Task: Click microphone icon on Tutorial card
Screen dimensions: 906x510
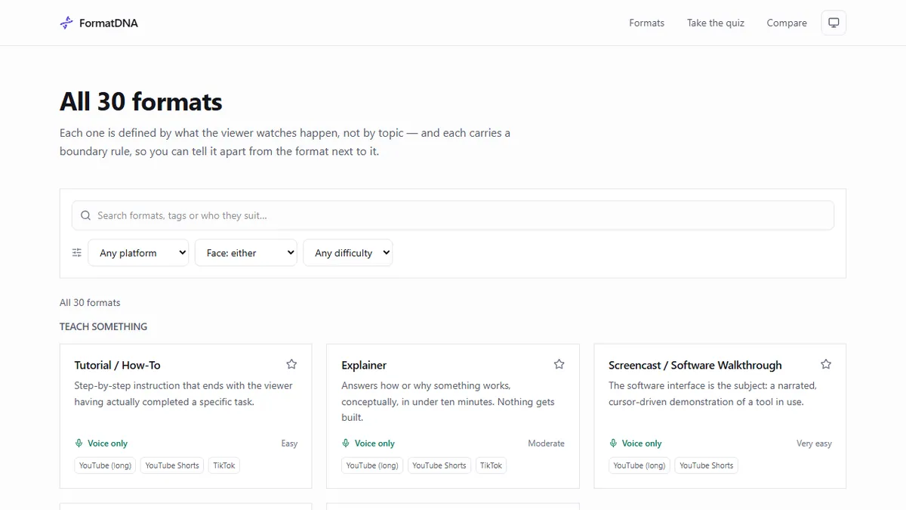Action: click(79, 444)
